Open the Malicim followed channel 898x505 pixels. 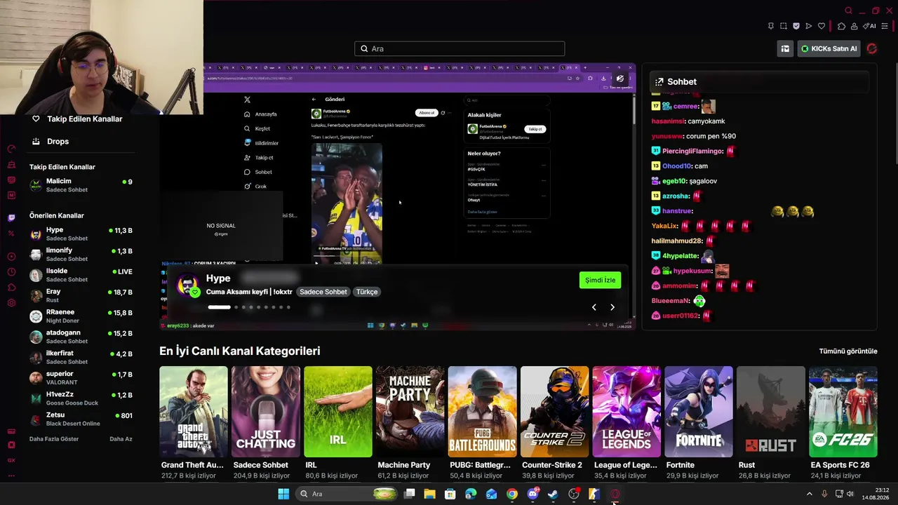pyautogui.click(x=81, y=185)
